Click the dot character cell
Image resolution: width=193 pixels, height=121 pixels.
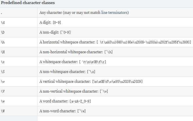point(2,13)
